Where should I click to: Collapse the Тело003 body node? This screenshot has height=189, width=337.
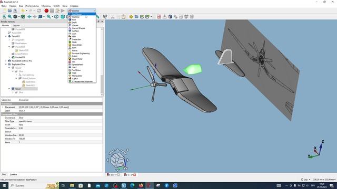click(6, 36)
